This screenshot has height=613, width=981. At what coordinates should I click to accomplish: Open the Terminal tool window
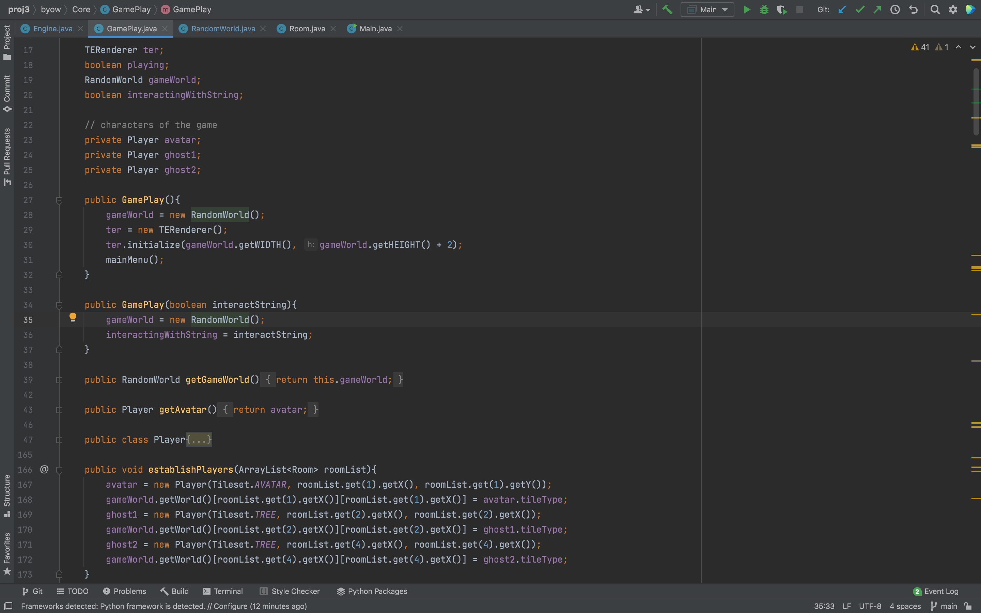(x=223, y=591)
